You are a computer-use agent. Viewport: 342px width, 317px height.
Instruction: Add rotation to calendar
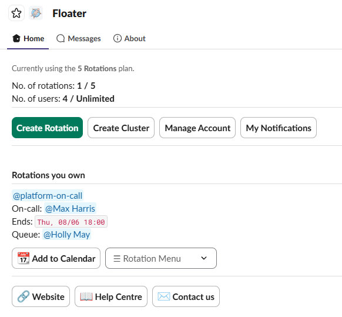click(56, 258)
